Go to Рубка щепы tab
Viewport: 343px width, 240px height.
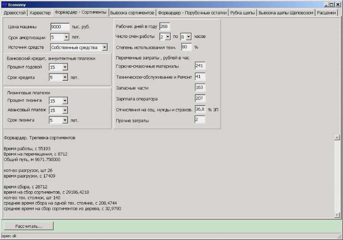click(243, 13)
